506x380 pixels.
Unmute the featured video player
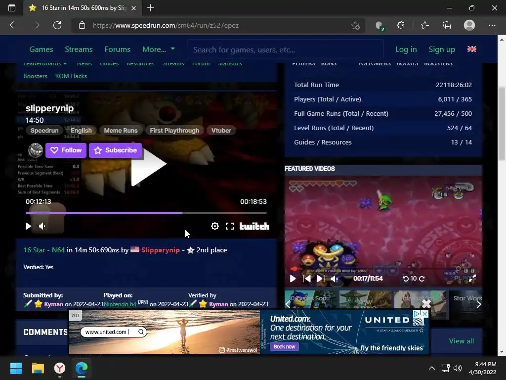[x=335, y=279]
